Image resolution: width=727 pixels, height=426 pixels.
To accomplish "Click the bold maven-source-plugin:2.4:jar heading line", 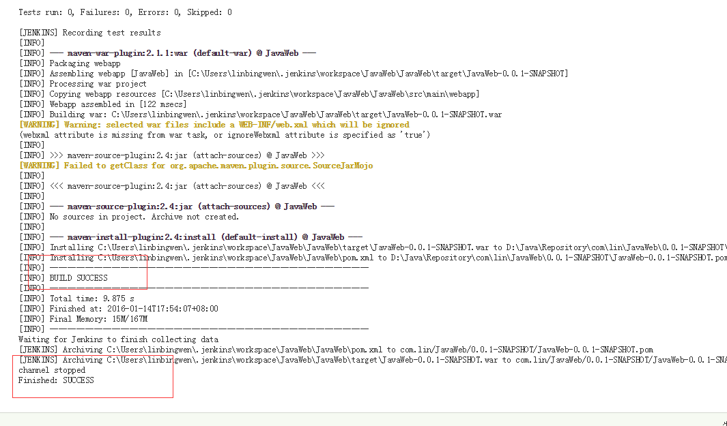I will coord(177,206).
